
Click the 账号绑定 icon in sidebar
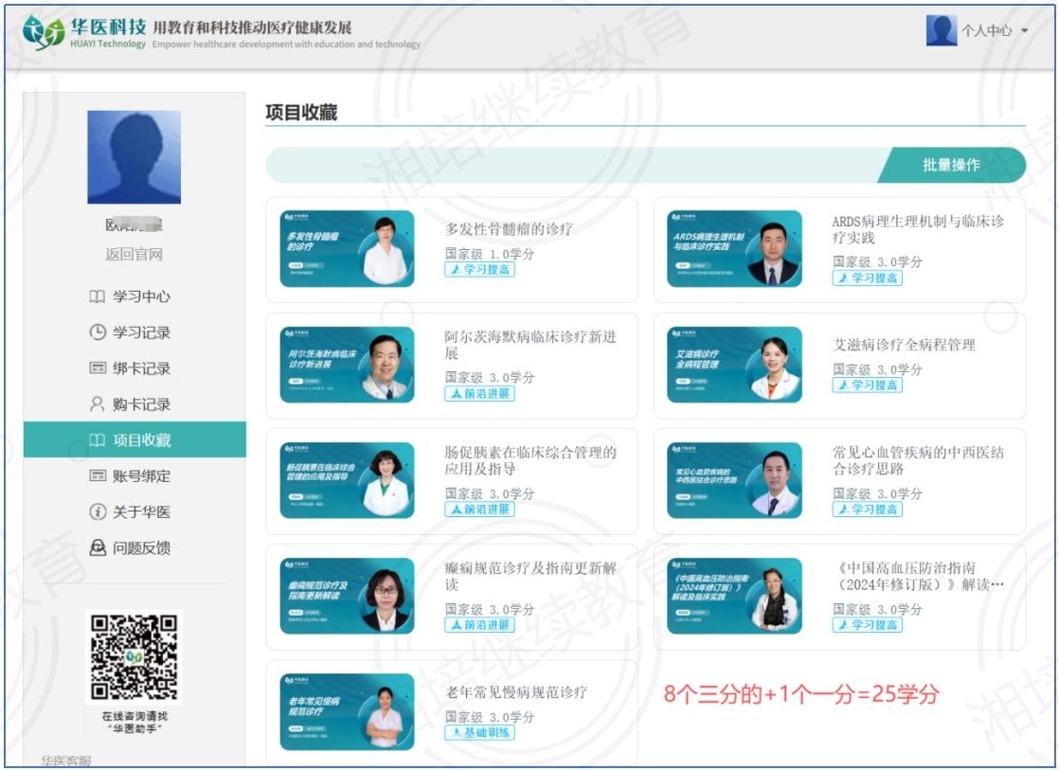pos(97,476)
